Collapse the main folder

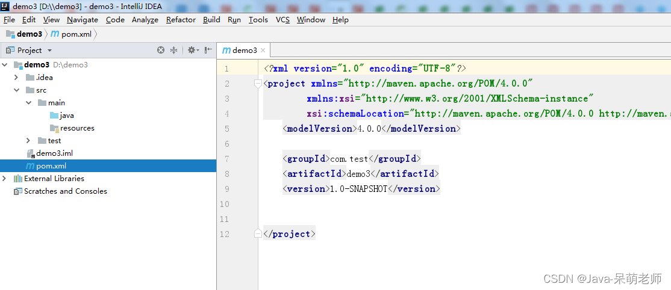29,103
